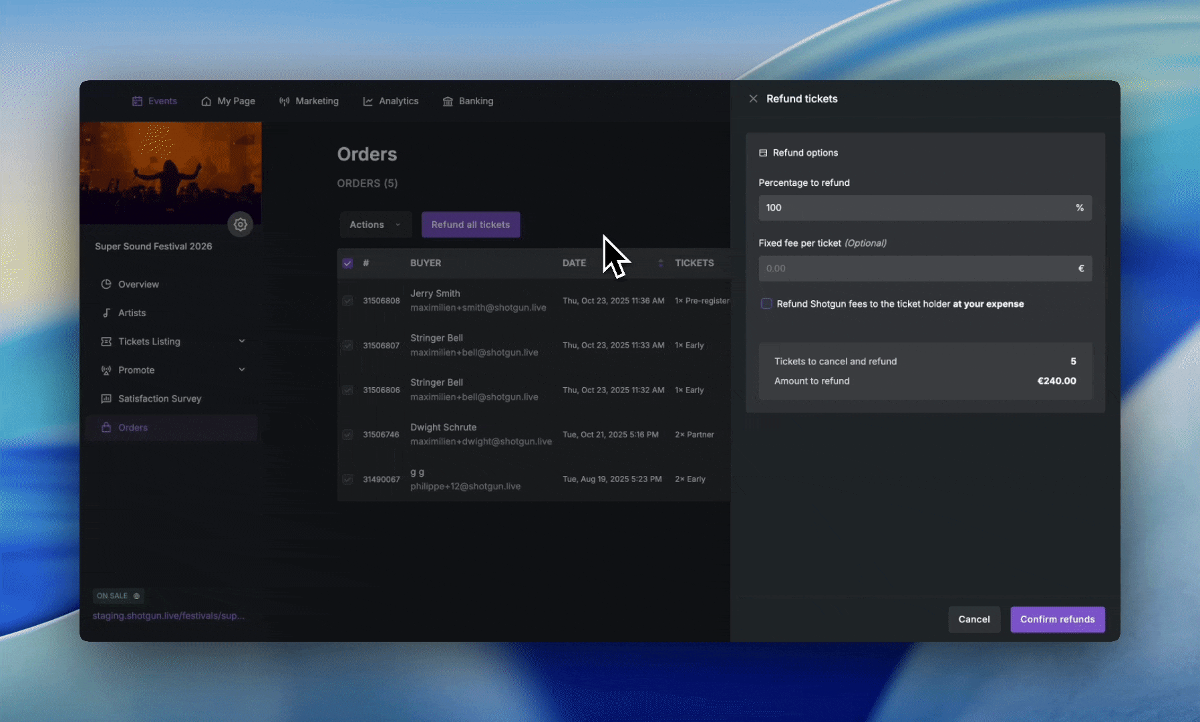The width and height of the screenshot is (1200, 722).
Task: Toggle checkbox for order 31506806
Action: click(x=347, y=390)
